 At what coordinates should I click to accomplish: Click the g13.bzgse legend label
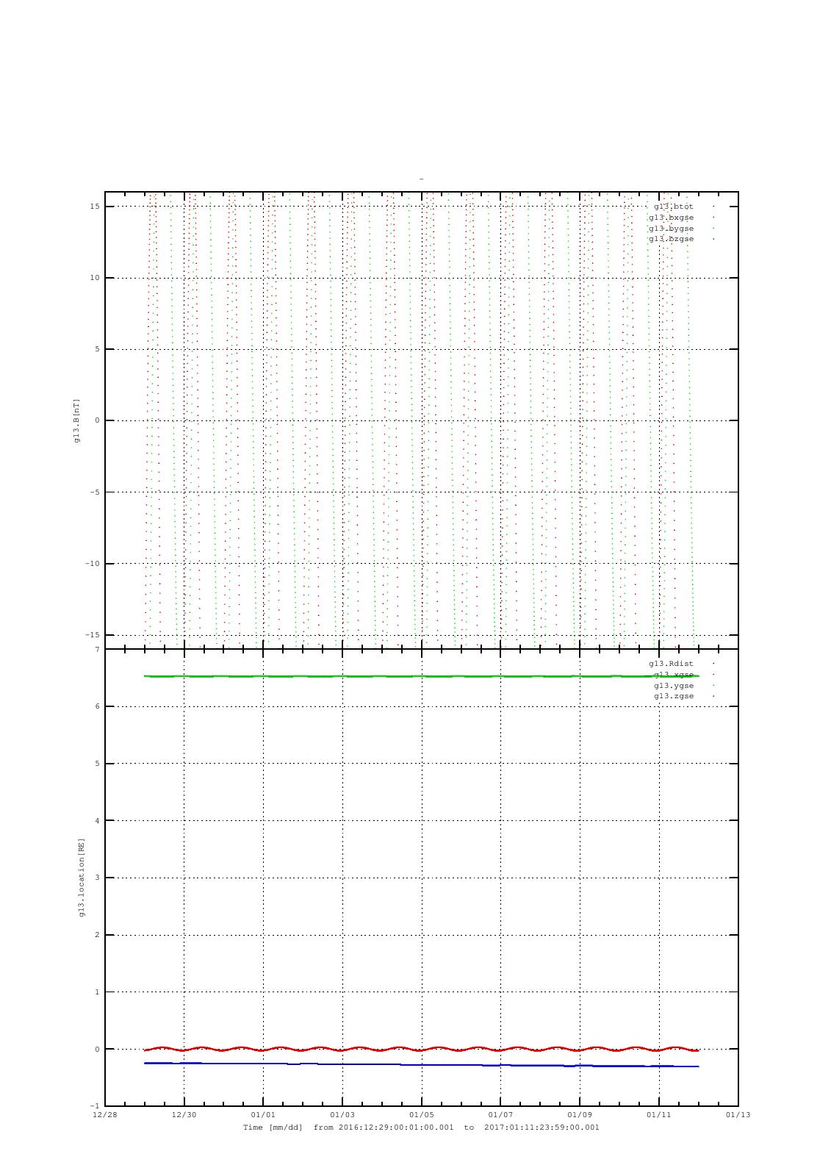[x=671, y=239]
